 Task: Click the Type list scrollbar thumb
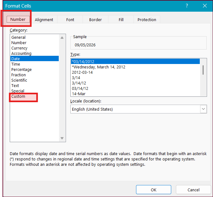203,70
